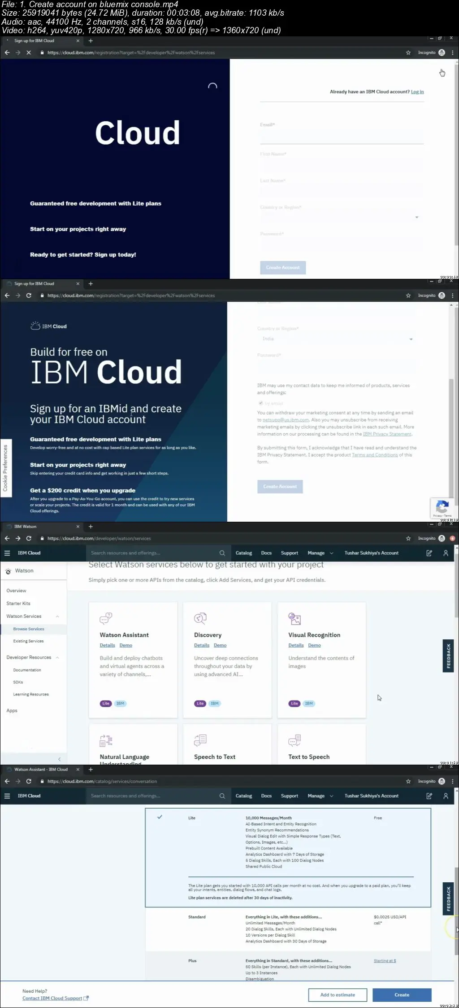Click the Add to estimate button

(x=338, y=995)
